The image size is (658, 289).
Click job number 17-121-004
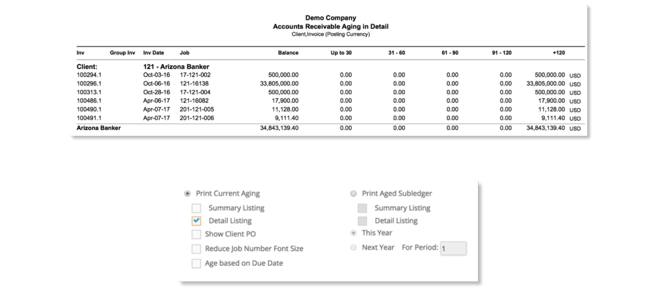pos(195,92)
